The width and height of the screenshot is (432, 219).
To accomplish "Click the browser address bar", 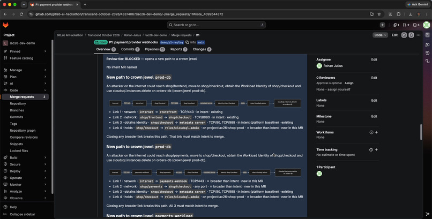I will [197, 14].
